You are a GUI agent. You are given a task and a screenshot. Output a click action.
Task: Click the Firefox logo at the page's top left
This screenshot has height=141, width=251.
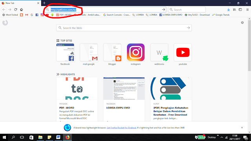pyautogui.click(x=5, y=23)
